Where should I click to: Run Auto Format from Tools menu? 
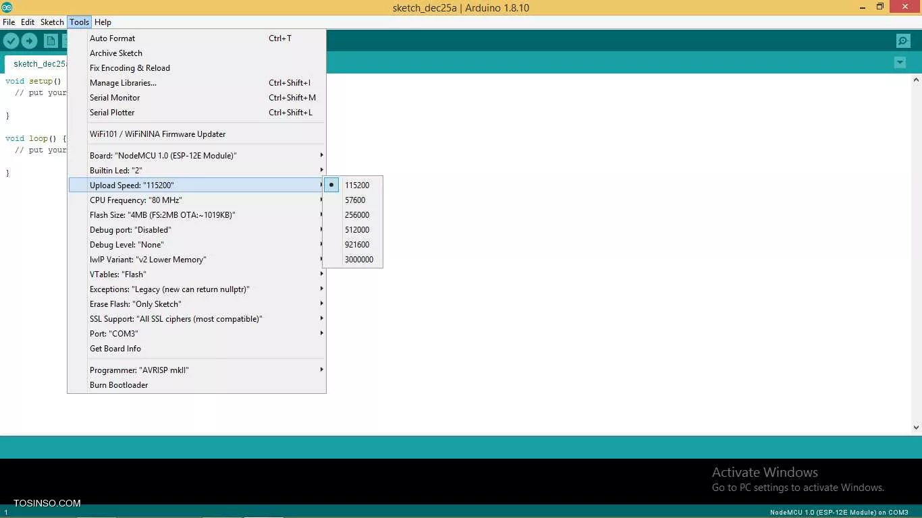point(197,38)
